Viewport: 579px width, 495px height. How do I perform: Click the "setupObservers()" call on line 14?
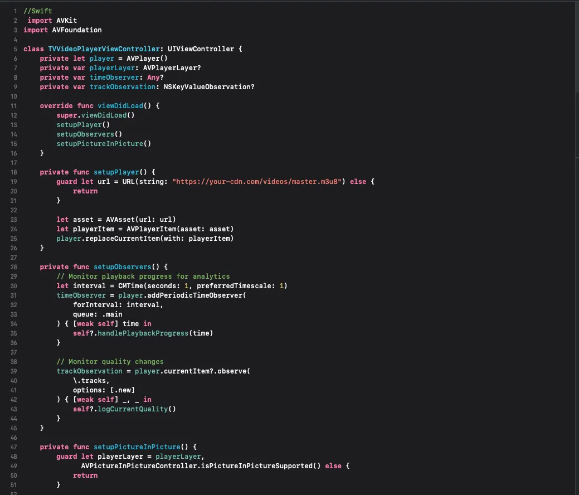click(x=89, y=134)
